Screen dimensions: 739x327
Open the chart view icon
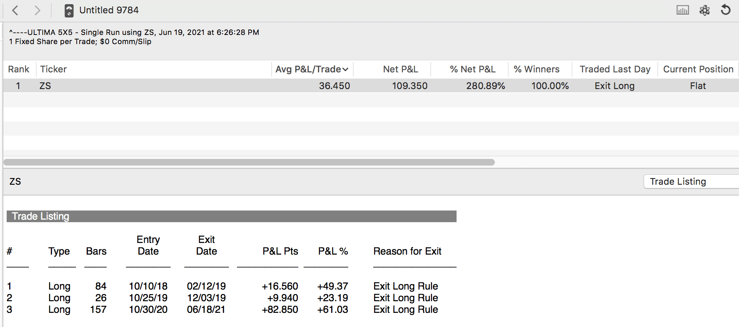[x=682, y=10]
